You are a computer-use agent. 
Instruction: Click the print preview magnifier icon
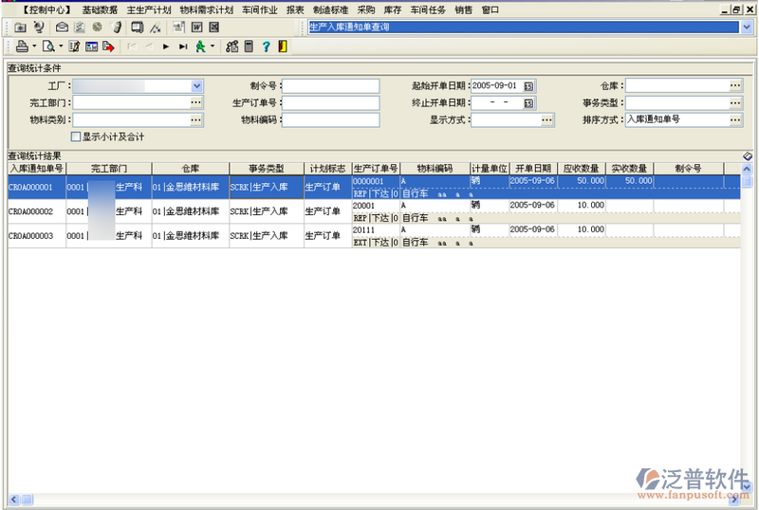pos(47,46)
